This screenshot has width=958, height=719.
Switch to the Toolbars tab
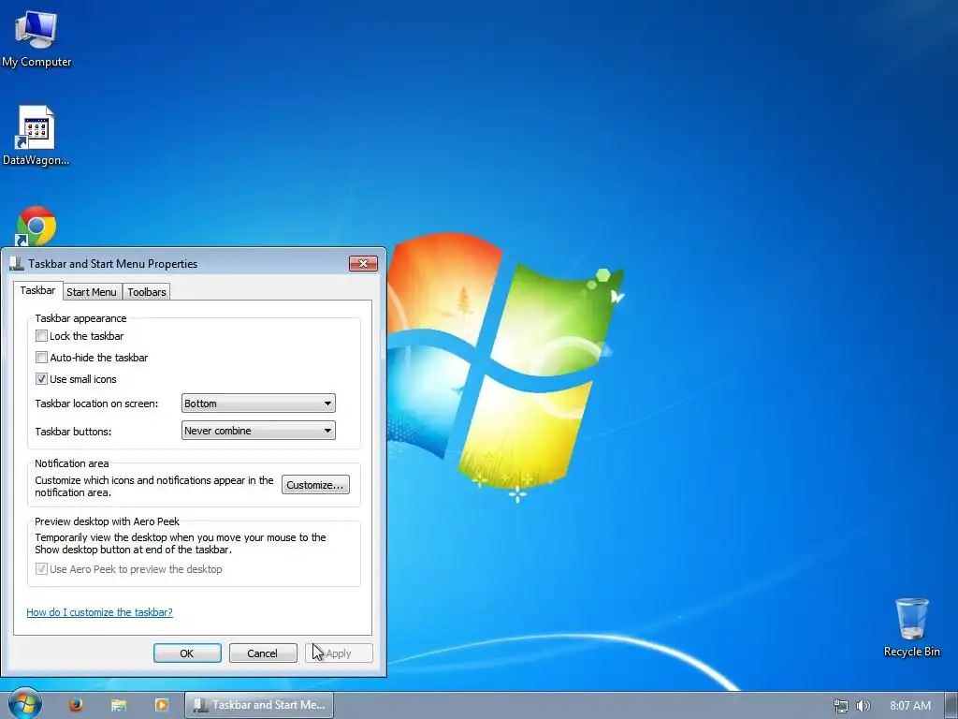tap(147, 292)
